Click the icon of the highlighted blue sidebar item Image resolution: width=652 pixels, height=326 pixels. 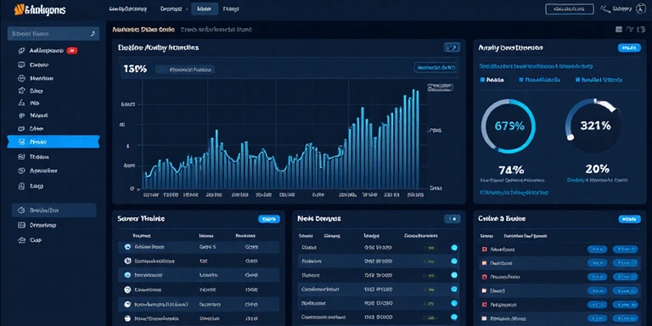pos(22,142)
